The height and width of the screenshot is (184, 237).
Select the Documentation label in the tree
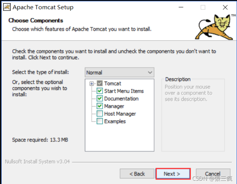tap(121, 99)
